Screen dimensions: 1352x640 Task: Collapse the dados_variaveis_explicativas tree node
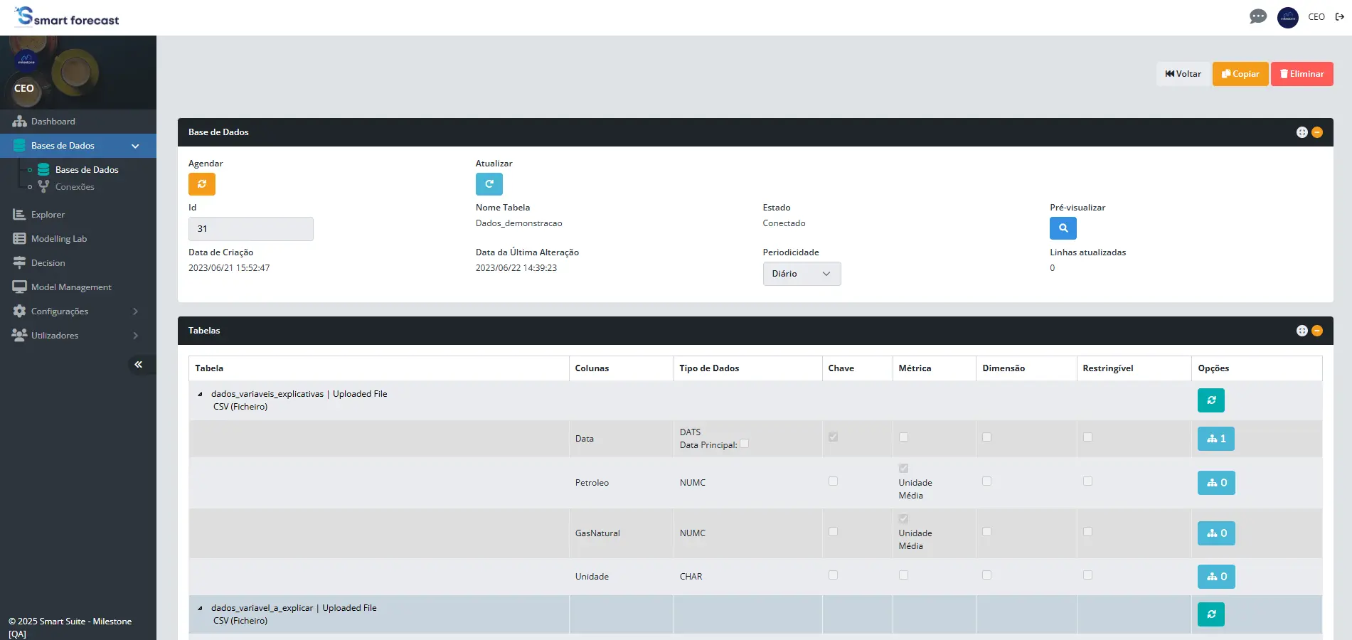[x=200, y=393]
